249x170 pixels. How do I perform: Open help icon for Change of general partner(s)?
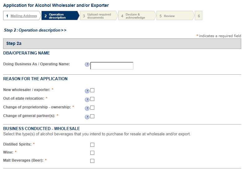click(87, 117)
